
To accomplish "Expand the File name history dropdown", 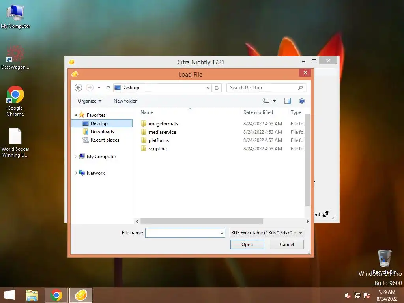I will (x=222, y=233).
